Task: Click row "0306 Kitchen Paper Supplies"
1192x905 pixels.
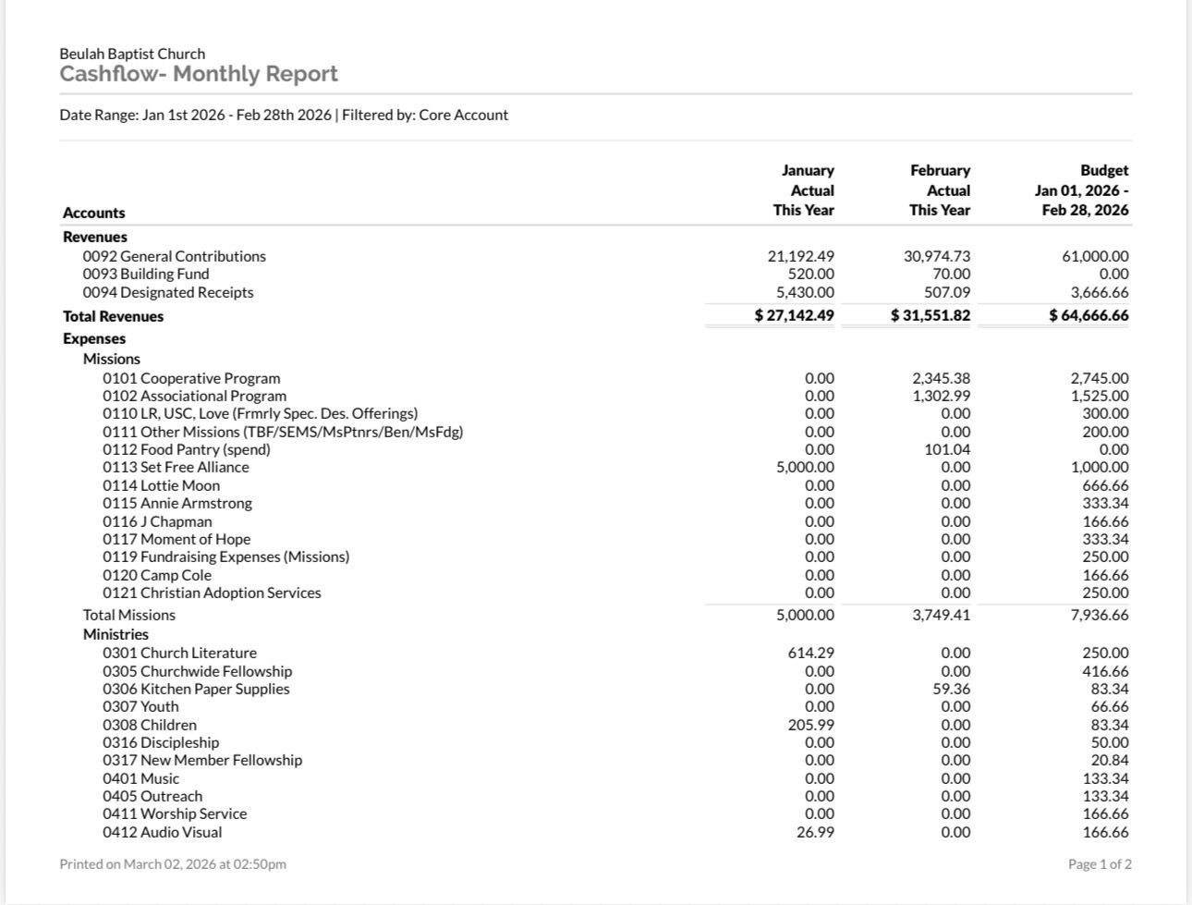Action: coord(596,689)
